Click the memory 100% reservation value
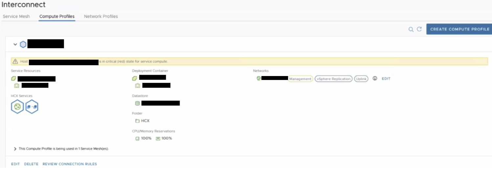Screen dimensions: 492x174 pos(167,138)
